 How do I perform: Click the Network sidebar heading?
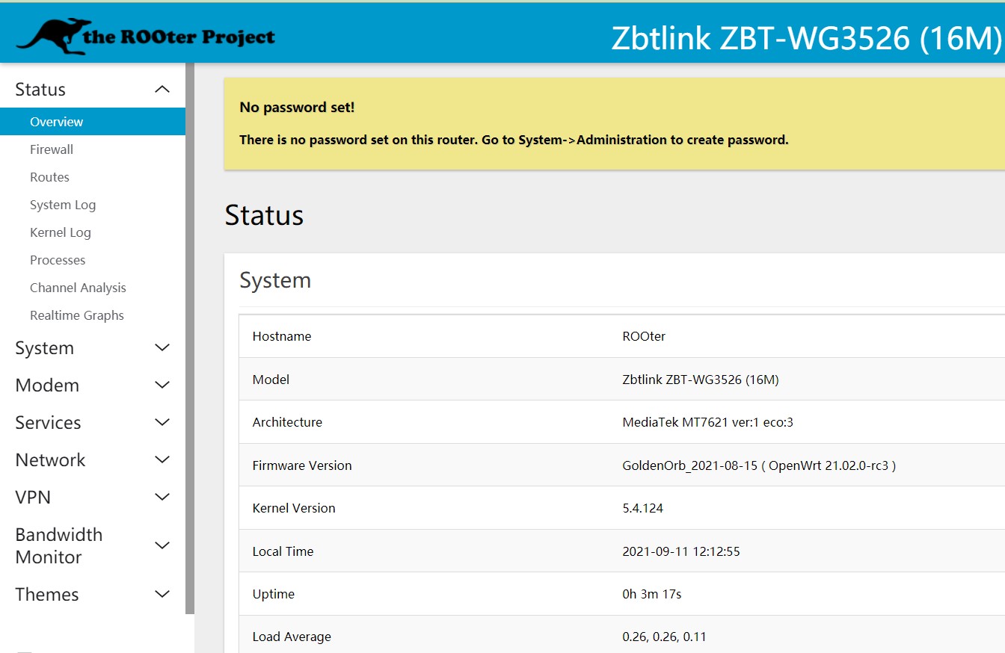(50, 460)
